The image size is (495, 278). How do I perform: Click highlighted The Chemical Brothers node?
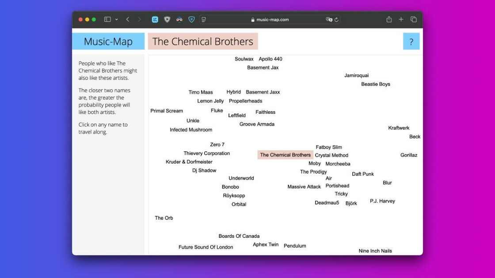pos(286,155)
